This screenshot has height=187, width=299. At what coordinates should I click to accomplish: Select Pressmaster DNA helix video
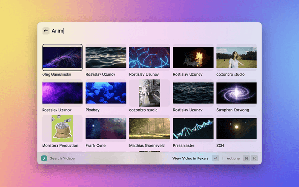[193, 129]
